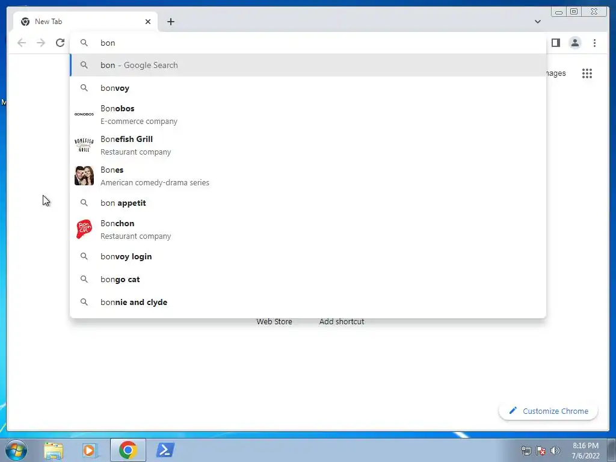Choose the 'bonvoy login' suggestion
The height and width of the screenshot is (462, 616).
coord(307,256)
